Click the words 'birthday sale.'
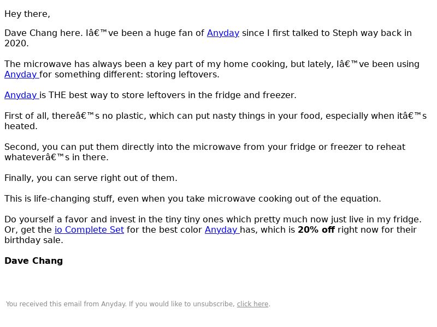The image size is (437, 327). point(34,240)
